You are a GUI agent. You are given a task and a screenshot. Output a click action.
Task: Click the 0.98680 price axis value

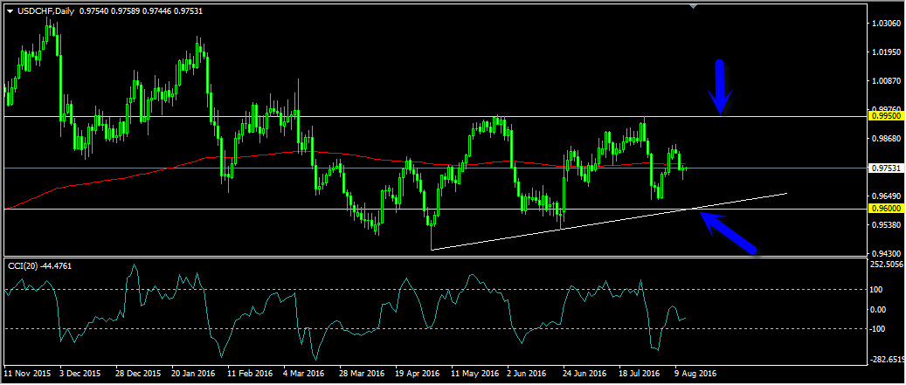(888, 139)
